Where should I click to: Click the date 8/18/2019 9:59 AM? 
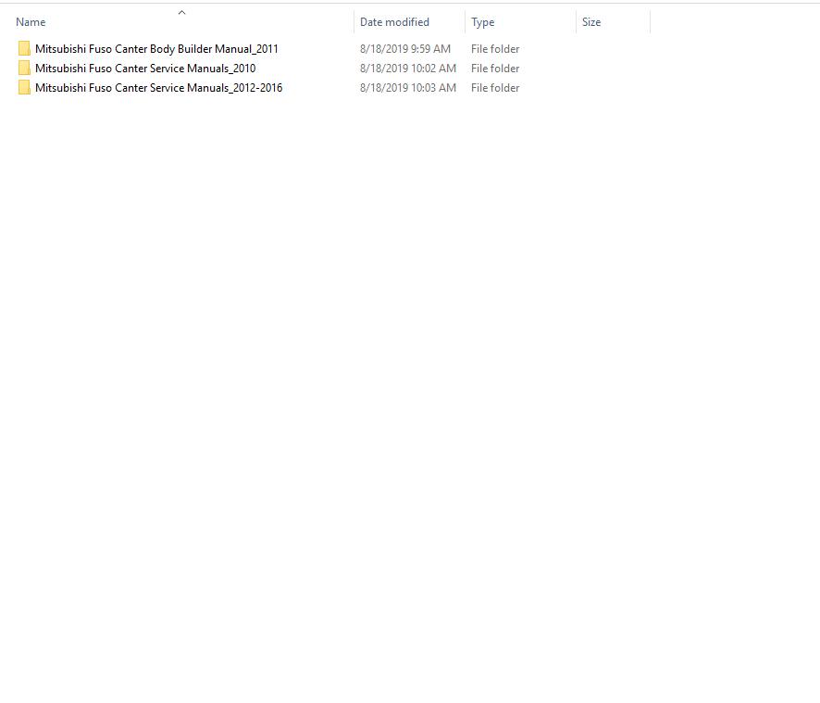(x=404, y=49)
